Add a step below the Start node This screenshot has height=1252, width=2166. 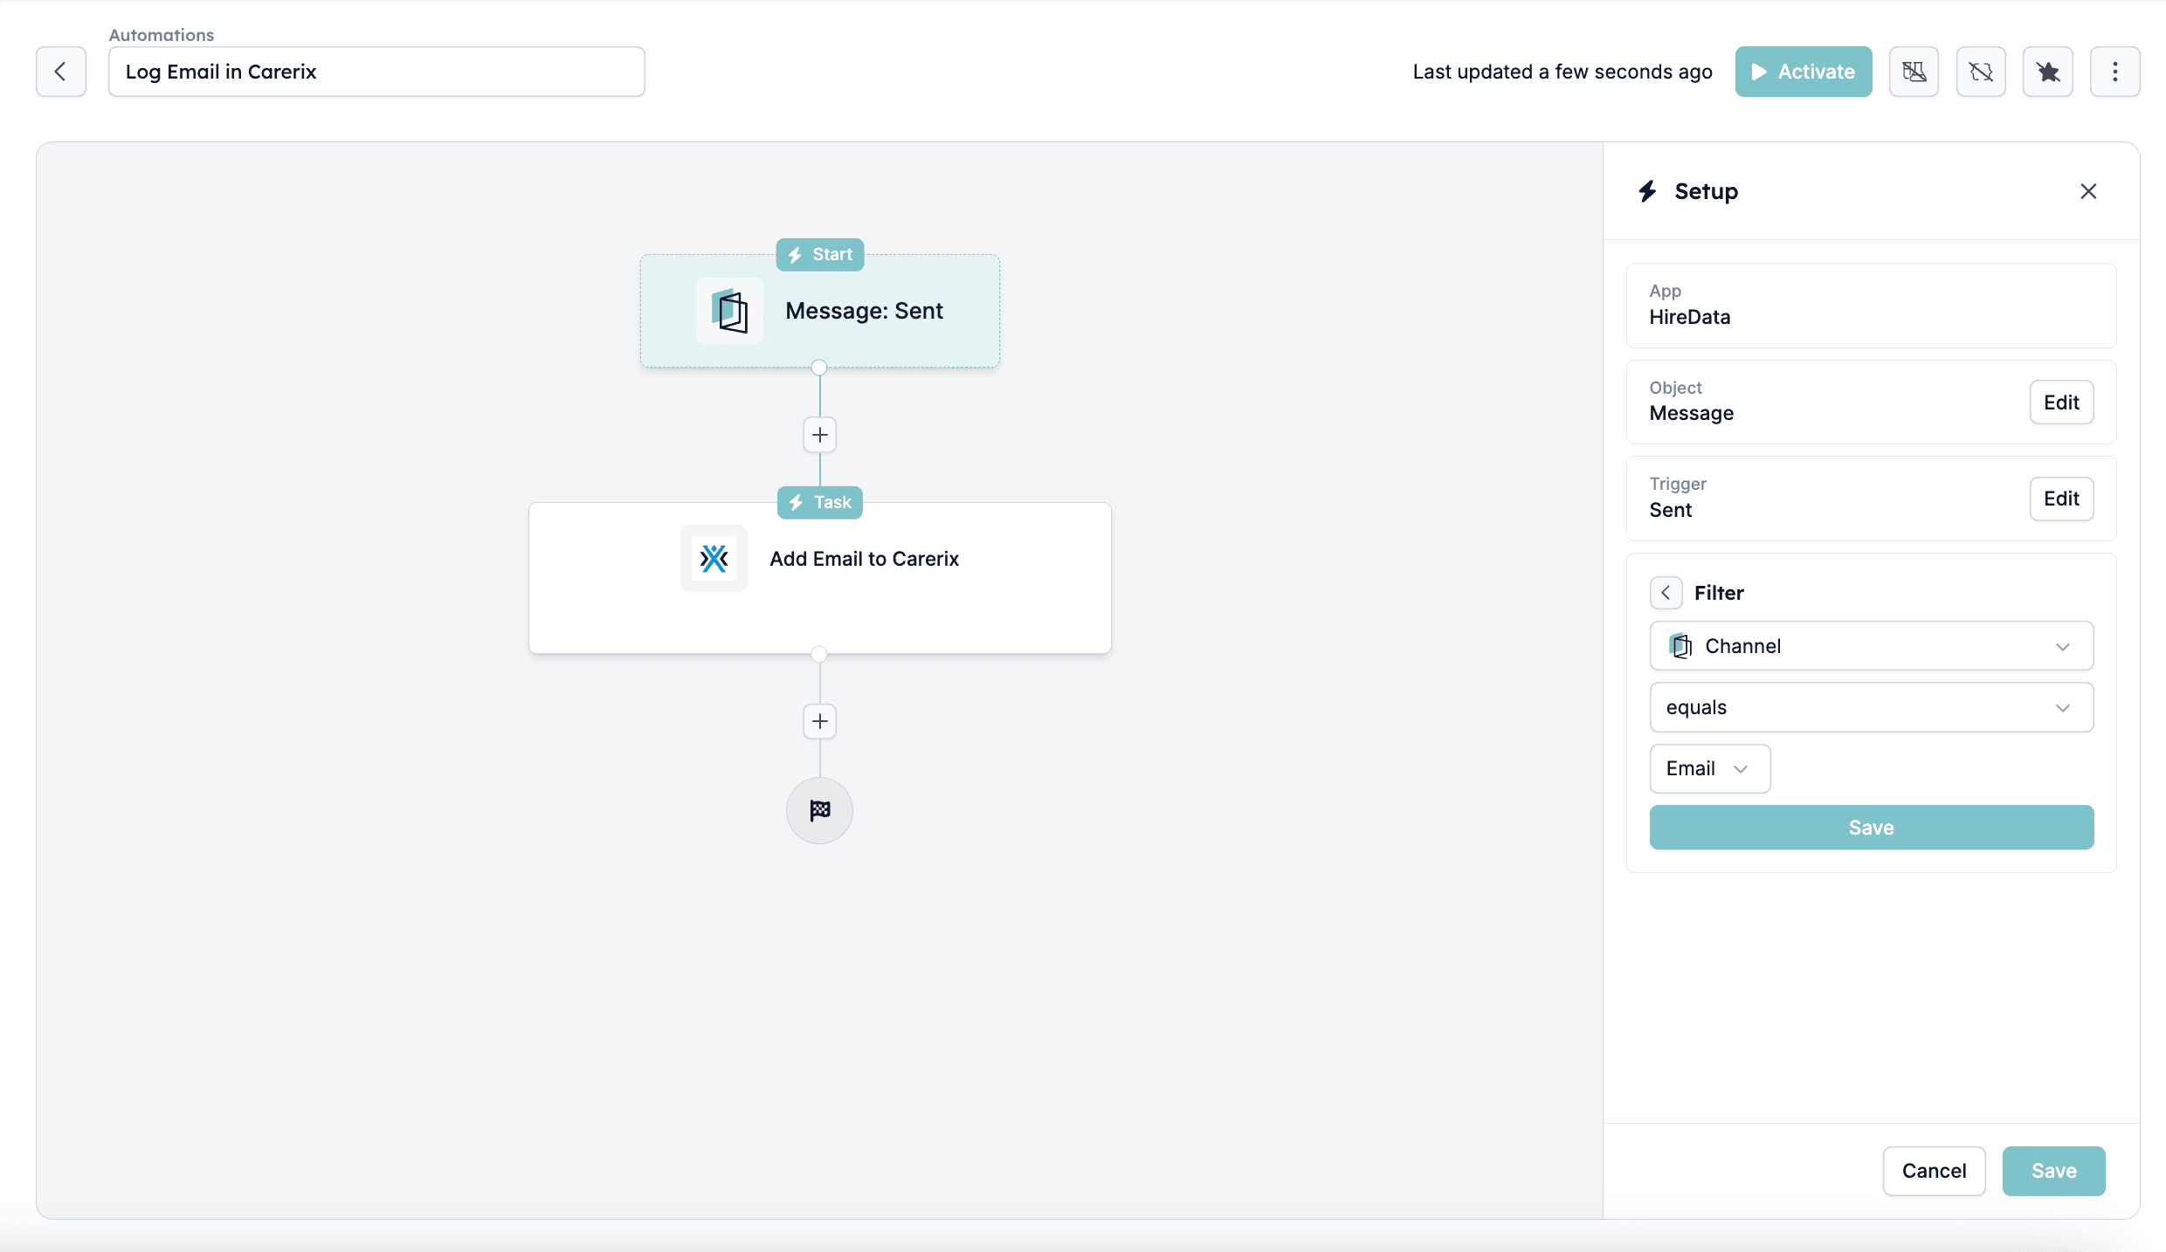(819, 435)
